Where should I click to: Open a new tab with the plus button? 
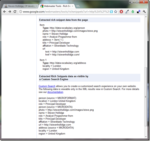(78, 6)
